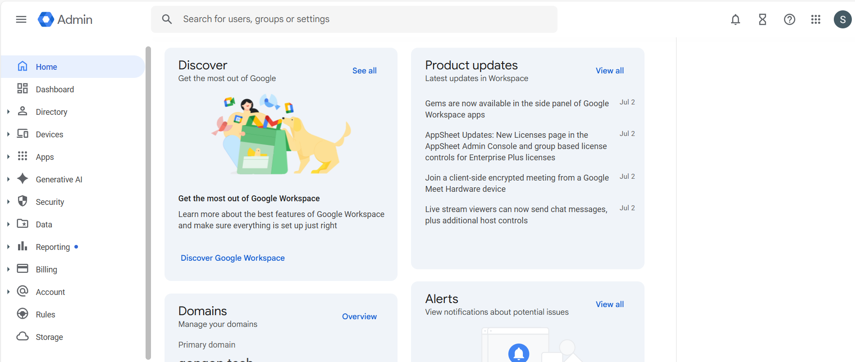Click View all in Product updates
The width and height of the screenshot is (855, 362).
point(610,71)
